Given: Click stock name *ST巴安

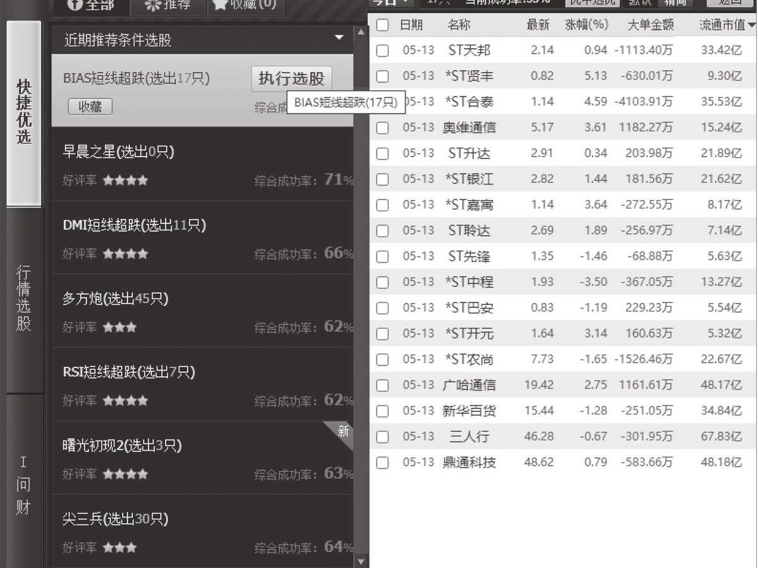Looking at the screenshot, I should [x=469, y=309].
